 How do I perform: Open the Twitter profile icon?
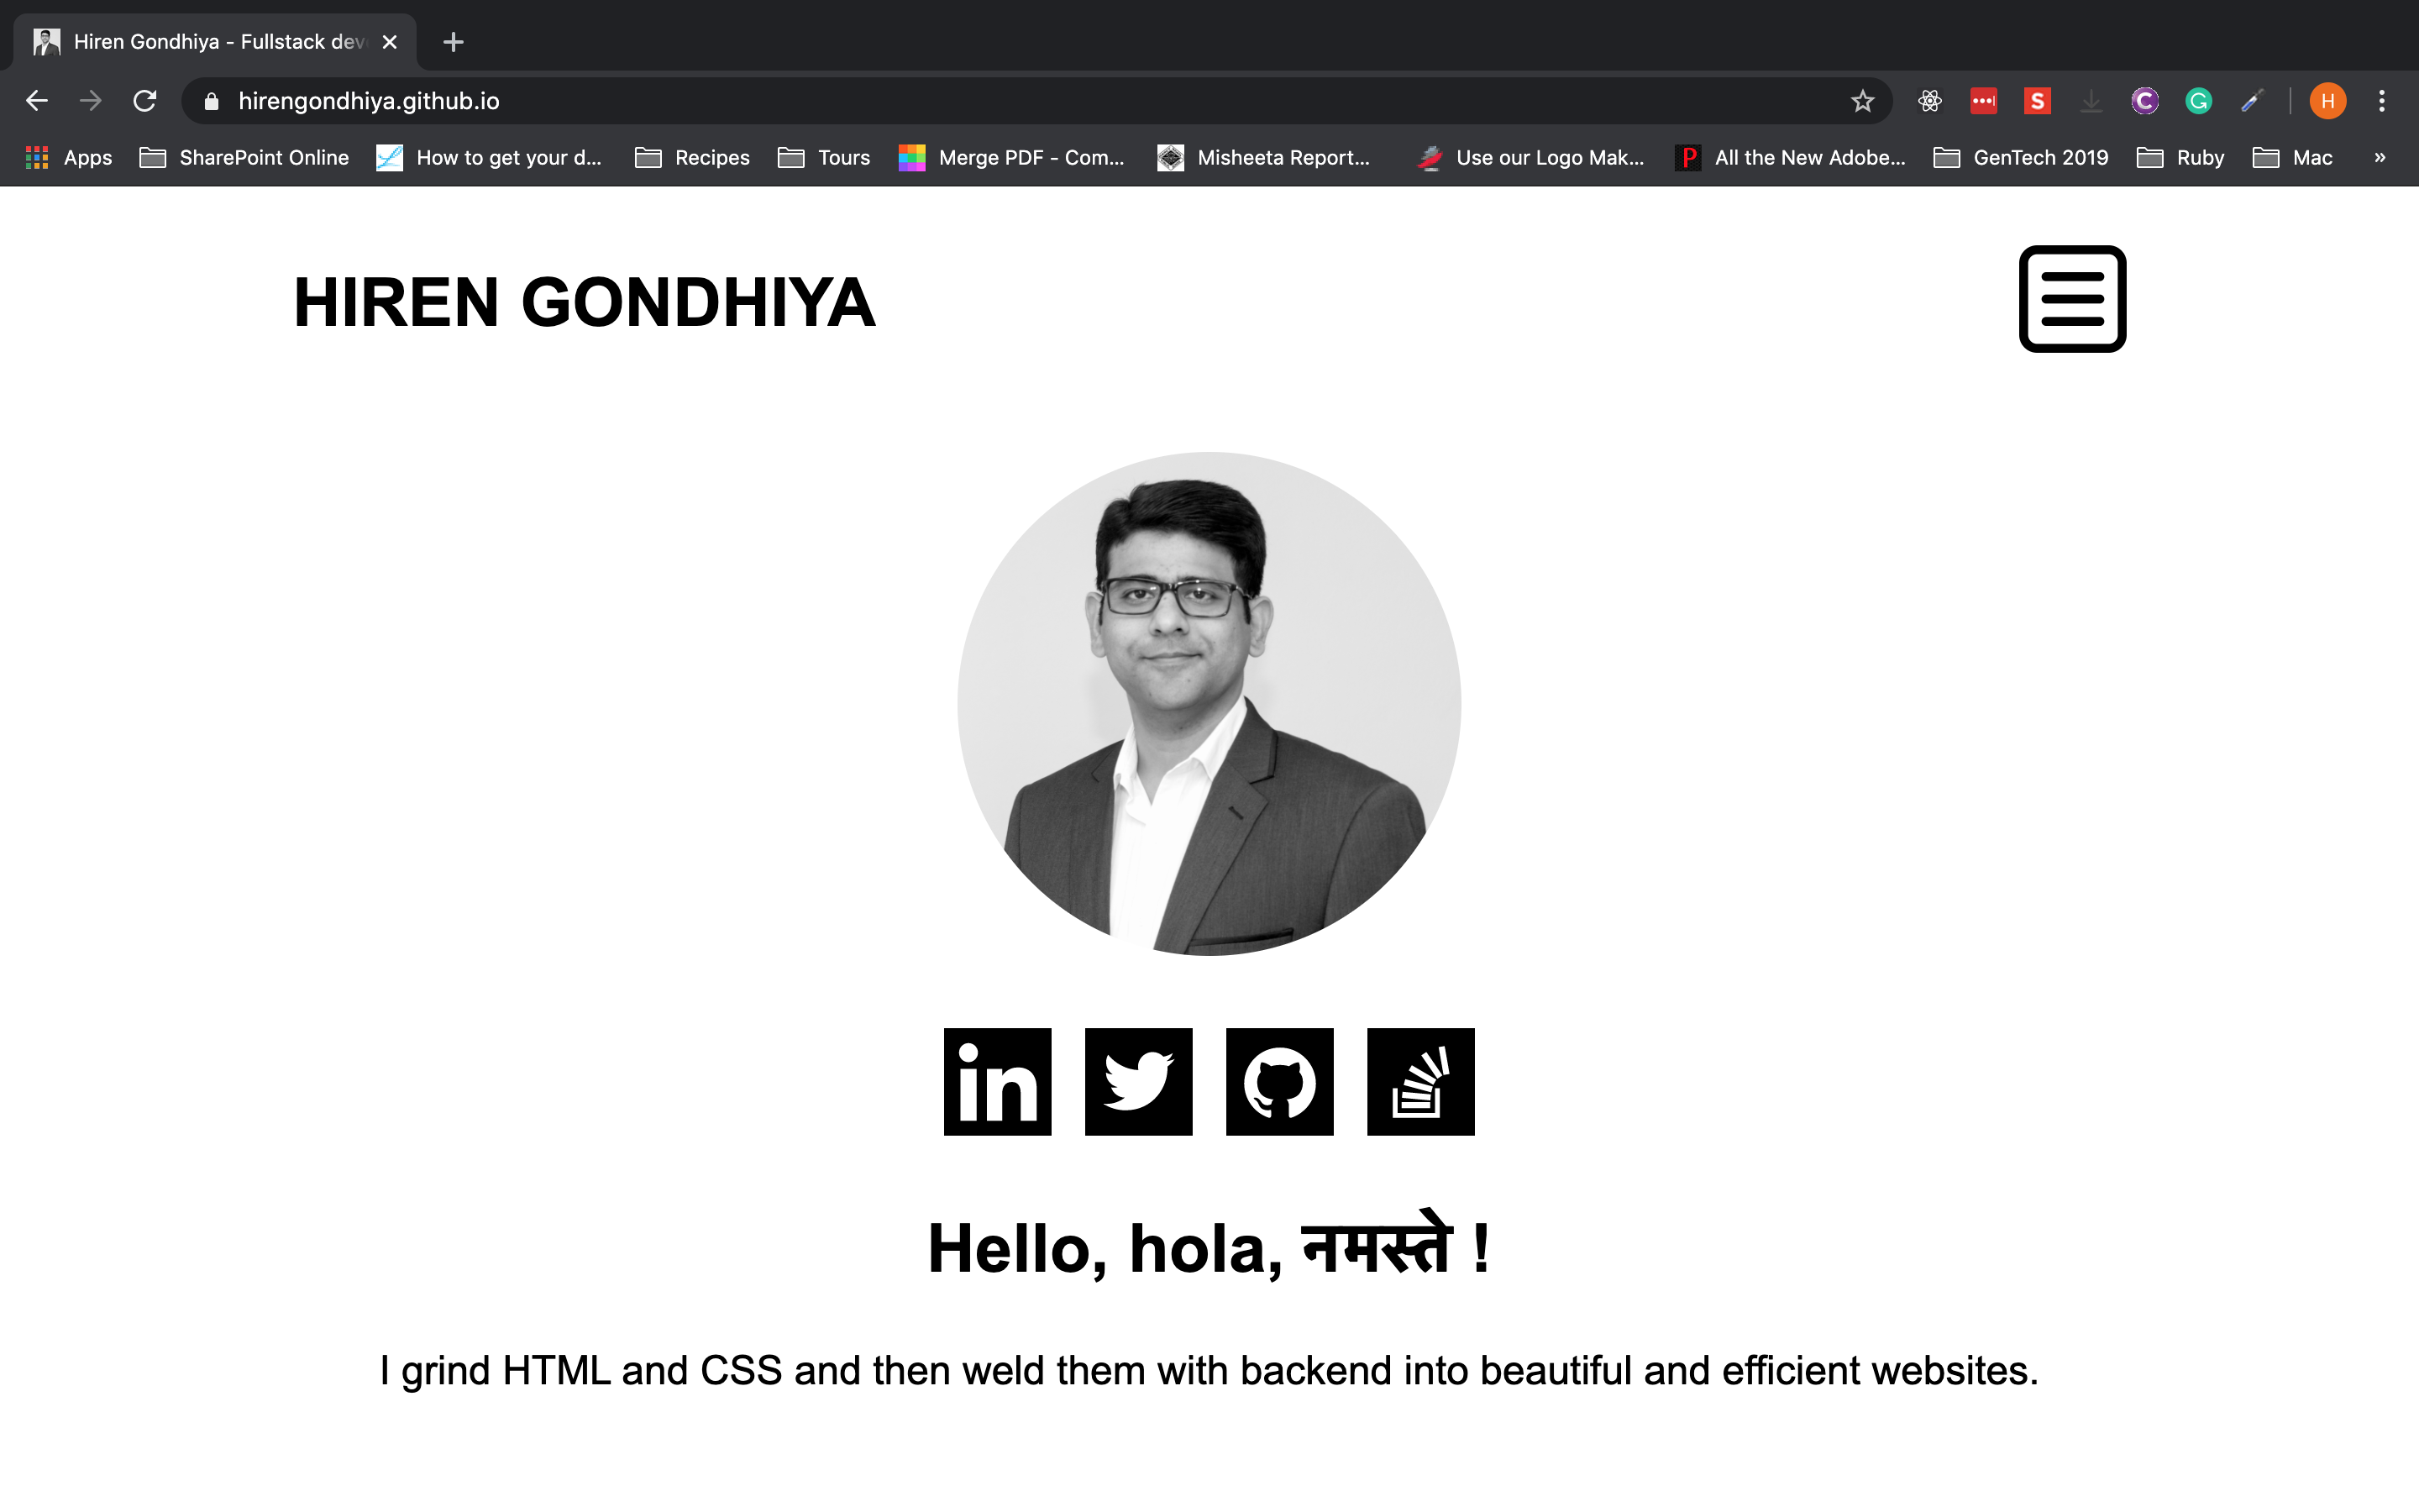[1139, 1081]
